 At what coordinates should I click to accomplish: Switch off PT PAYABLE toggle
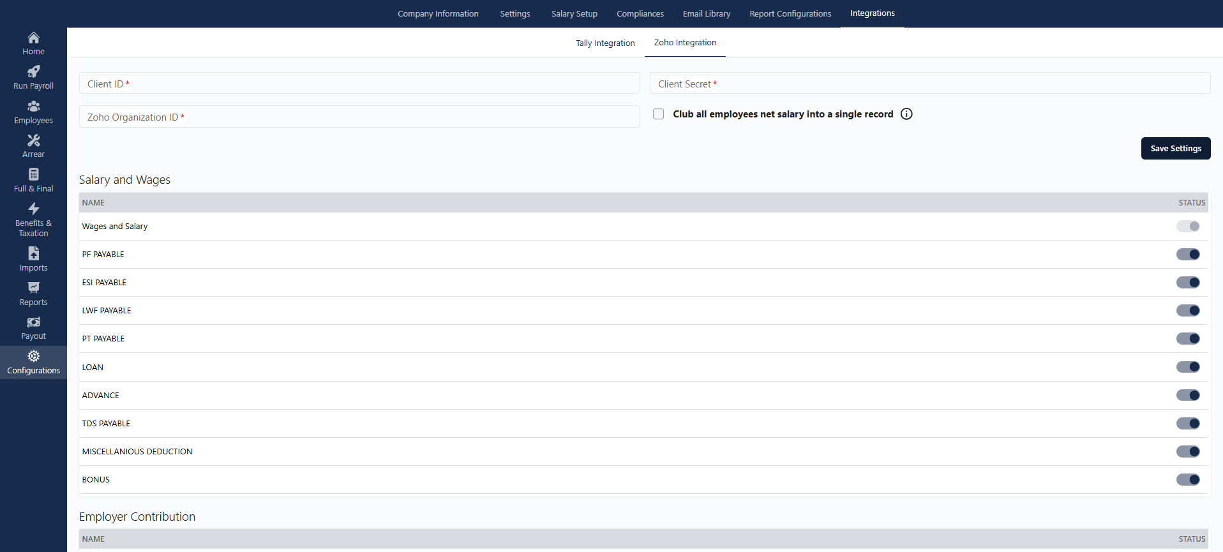(1188, 339)
